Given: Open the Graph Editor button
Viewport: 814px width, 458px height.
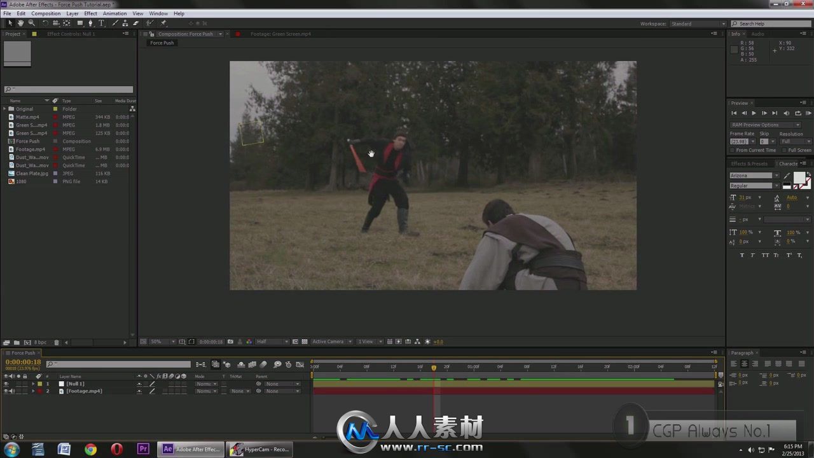Looking at the screenshot, I should 300,364.
